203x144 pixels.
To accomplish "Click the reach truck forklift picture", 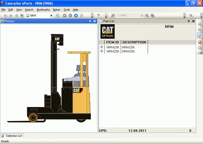I will (49, 78).
